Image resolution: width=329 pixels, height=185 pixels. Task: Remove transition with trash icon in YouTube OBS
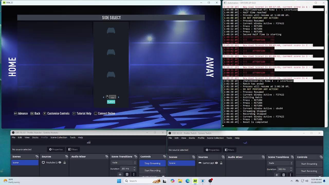tap(127, 174)
